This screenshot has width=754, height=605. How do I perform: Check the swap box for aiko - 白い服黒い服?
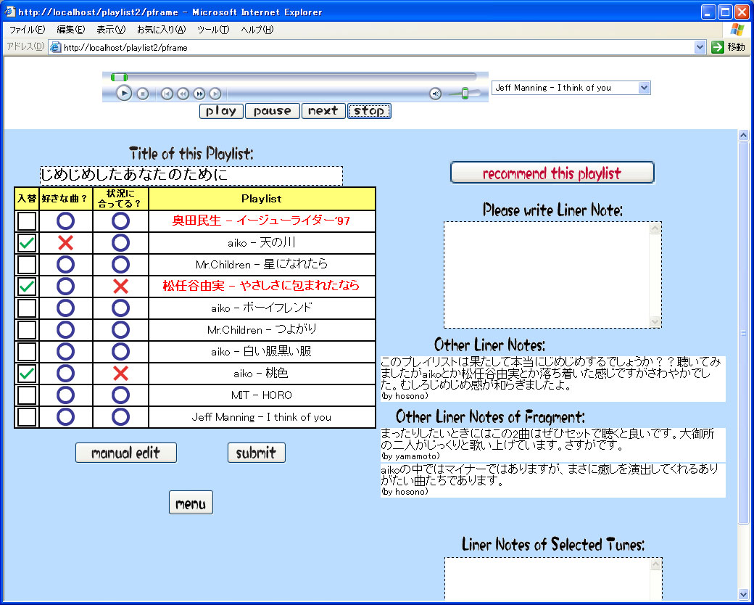click(x=27, y=352)
